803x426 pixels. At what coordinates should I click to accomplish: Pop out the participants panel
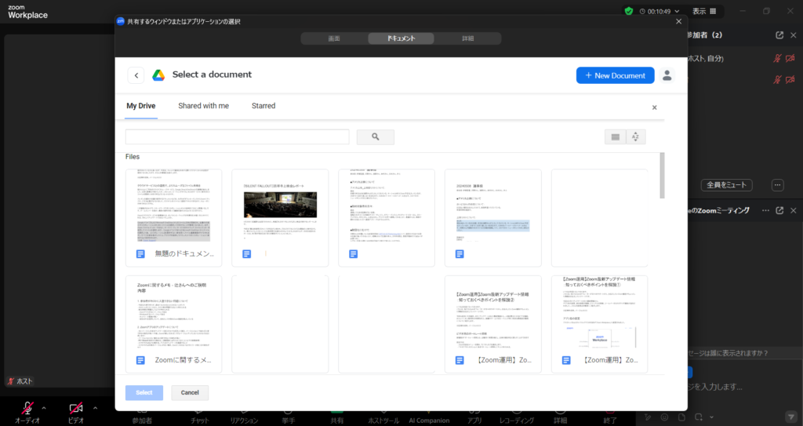tap(779, 35)
